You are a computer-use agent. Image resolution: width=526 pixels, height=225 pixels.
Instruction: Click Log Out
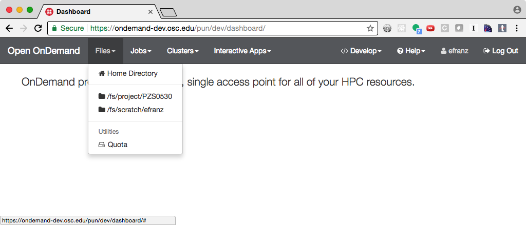pyautogui.click(x=501, y=51)
